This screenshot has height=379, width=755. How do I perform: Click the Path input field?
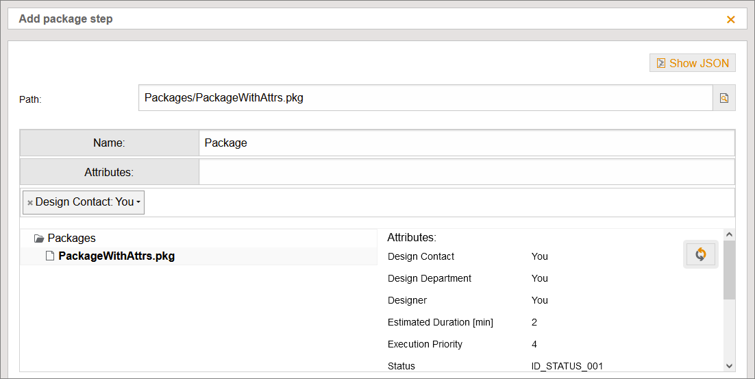pos(425,98)
